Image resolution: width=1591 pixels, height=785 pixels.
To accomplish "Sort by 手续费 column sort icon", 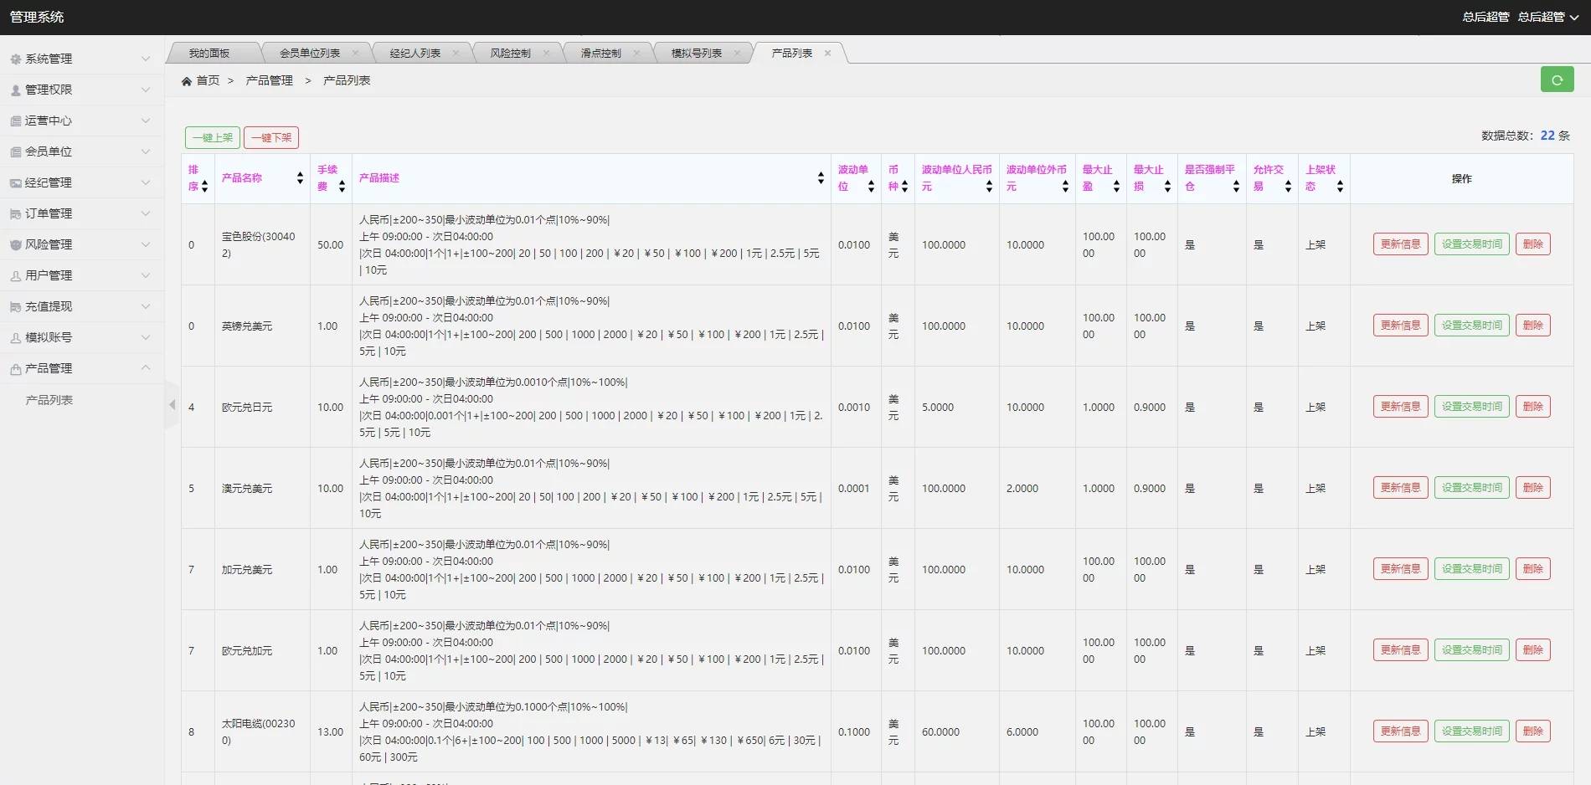I will 342,187.
